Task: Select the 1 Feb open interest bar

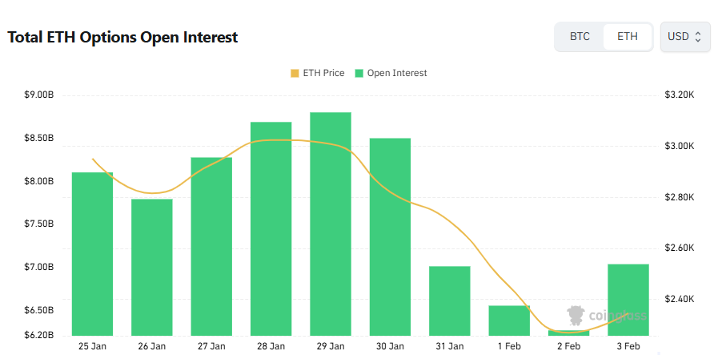Action: [509, 320]
